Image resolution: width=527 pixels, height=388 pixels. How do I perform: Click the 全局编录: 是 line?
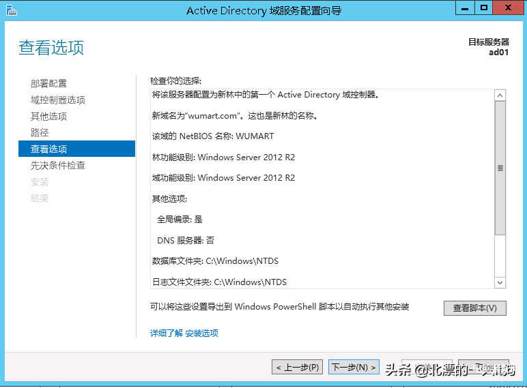point(180,220)
